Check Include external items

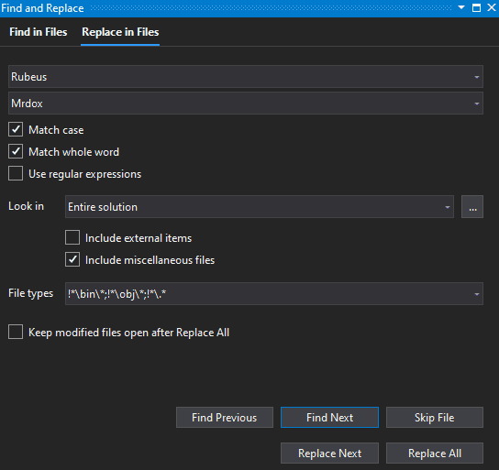(x=72, y=237)
